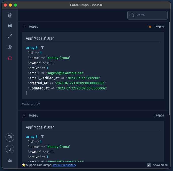This screenshot has width=173, height=171.
Task: Click the trash icon to clear dumps
Action: (x=10, y=15)
